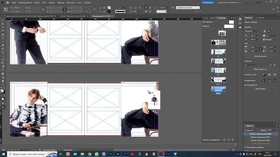The width and height of the screenshot is (280, 157).
Task: Open Photoshop from the Windows taskbar
Action: click(111, 154)
